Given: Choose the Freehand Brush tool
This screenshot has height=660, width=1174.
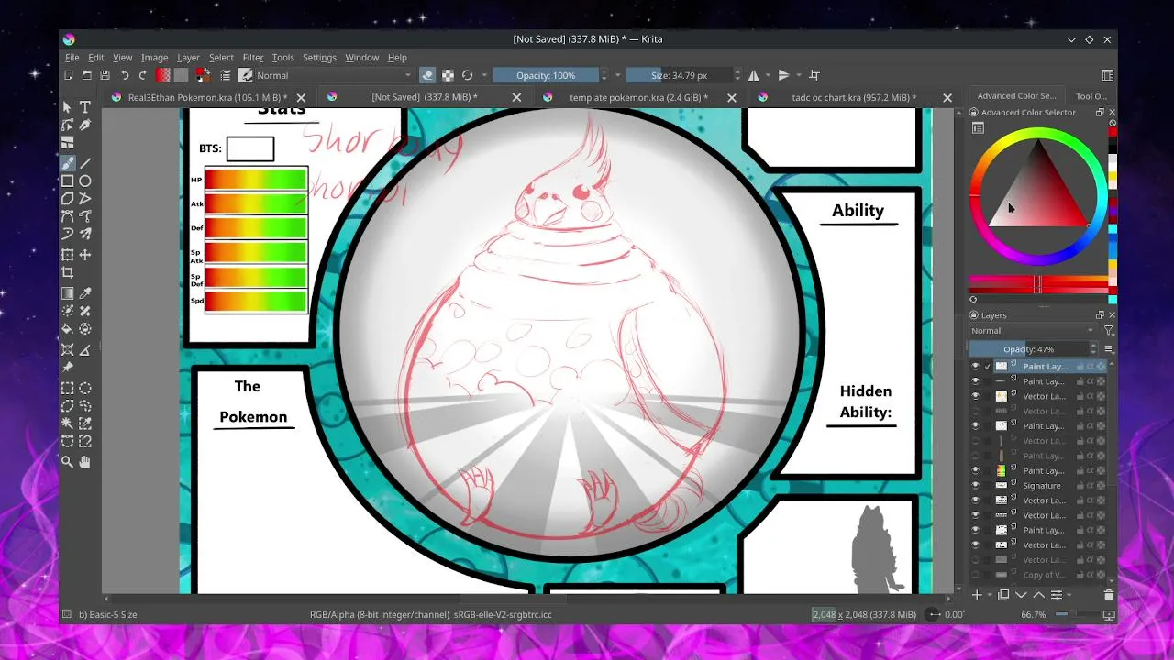Looking at the screenshot, I should tap(68, 162).
